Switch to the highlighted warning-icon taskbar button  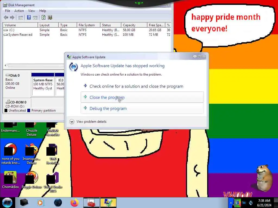(x=108, y=203)
